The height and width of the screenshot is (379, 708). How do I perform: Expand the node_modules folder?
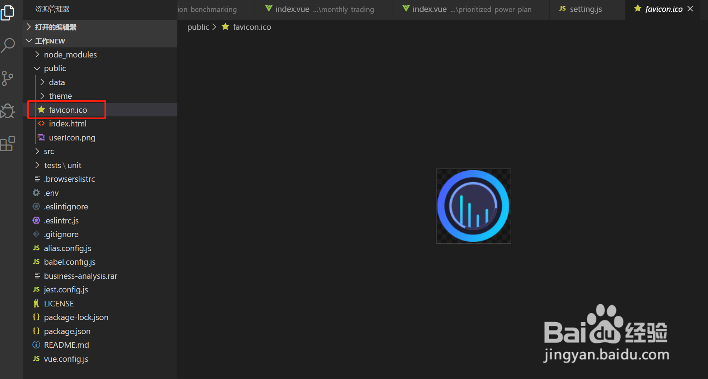(x=100, y=55)
